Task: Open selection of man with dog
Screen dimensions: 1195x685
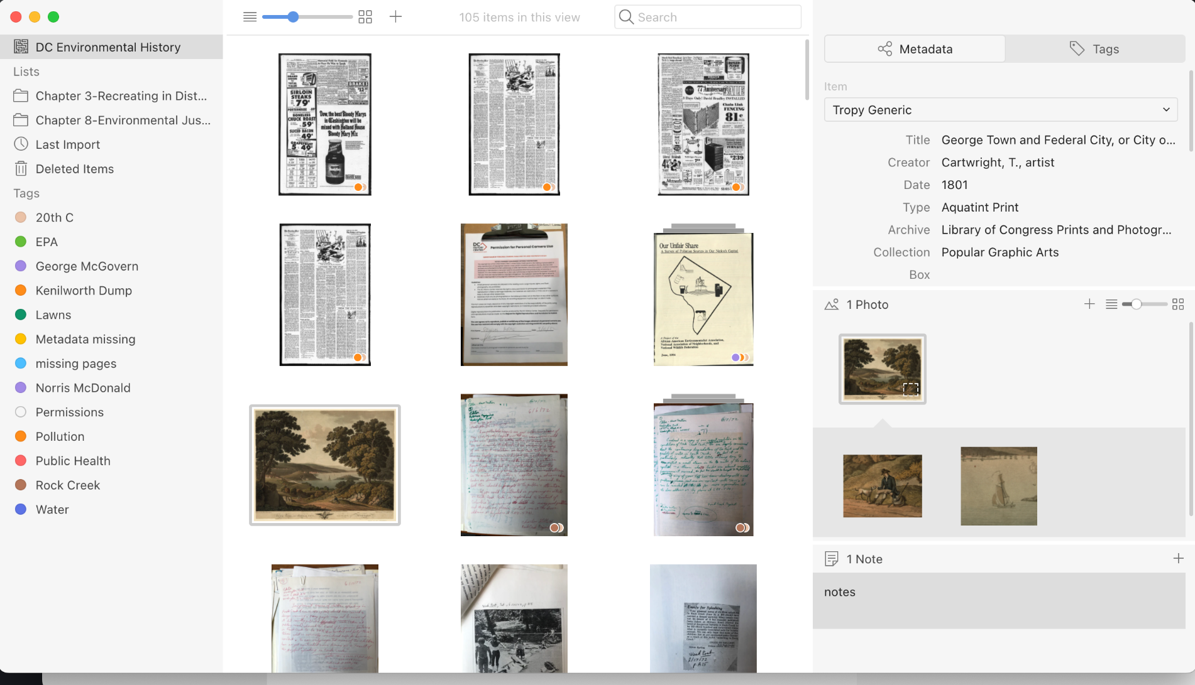Action: tap(883, 486)
